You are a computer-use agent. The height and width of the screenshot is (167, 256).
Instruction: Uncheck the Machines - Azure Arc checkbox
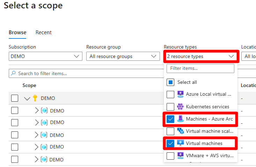tap(170, 119)
